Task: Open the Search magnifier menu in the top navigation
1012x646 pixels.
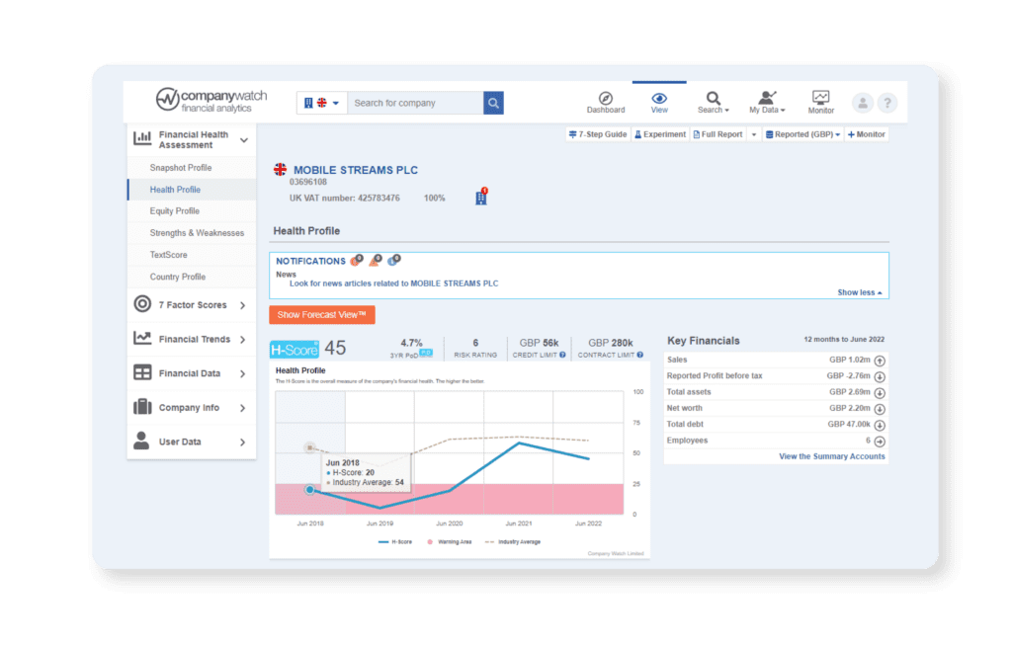Action: tap(714, 102)
